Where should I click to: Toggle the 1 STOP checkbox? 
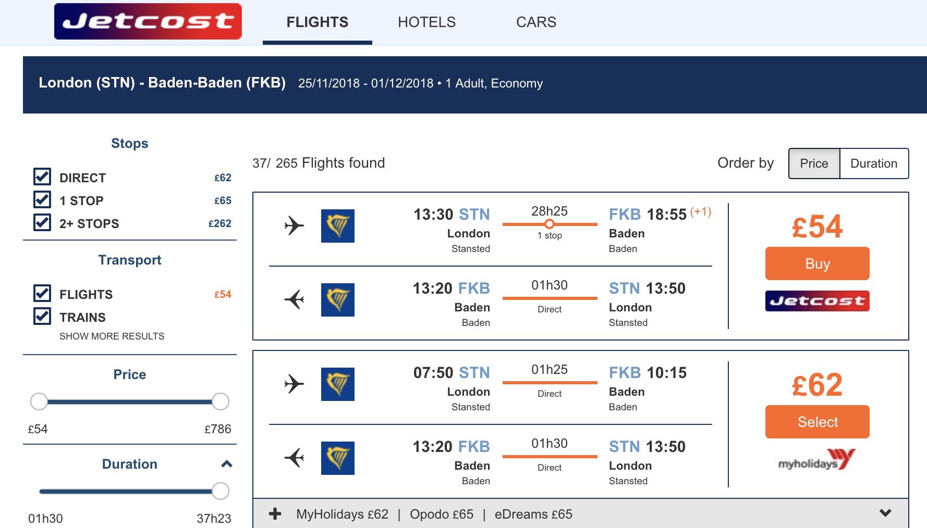coord(42,200)
